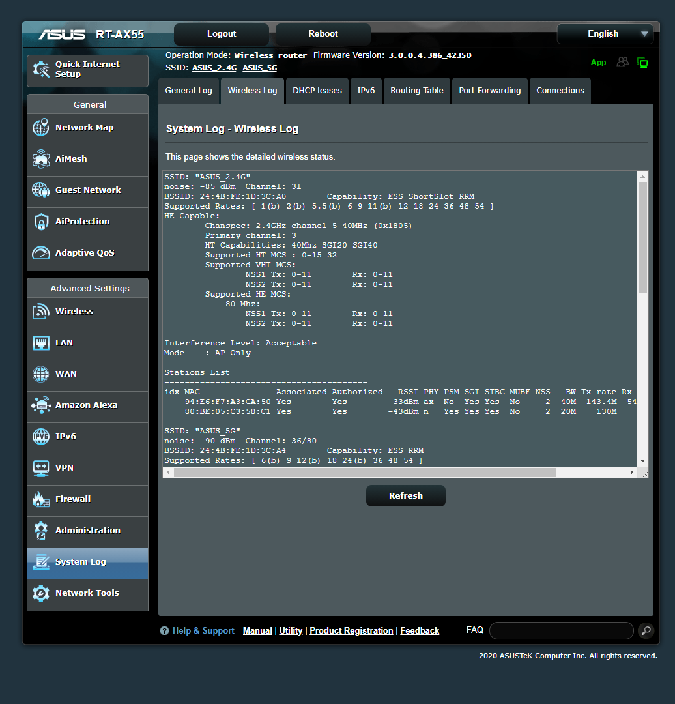Open Wireless settings via its signal icon

[x=40, y=312]
